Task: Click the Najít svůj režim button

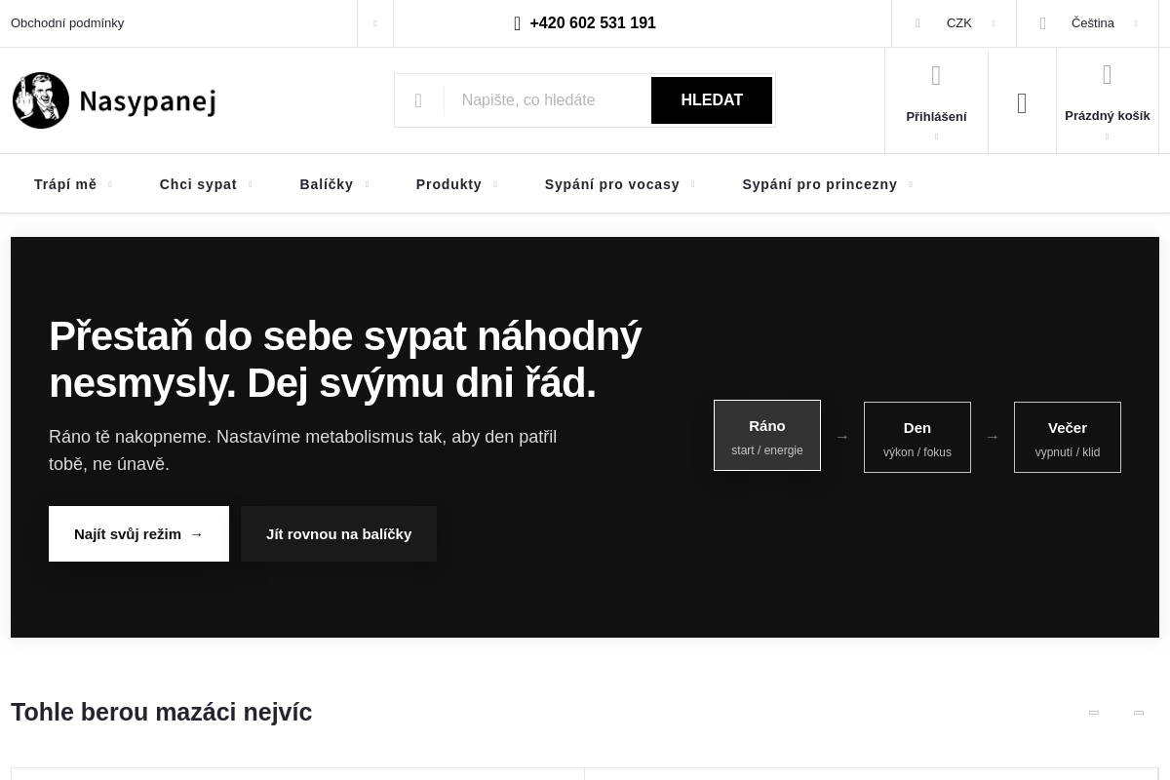Action: coord(138,533)
